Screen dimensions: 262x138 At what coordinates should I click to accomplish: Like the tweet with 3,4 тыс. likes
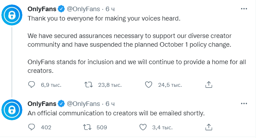pyautogui.click(x=143, y=127)
